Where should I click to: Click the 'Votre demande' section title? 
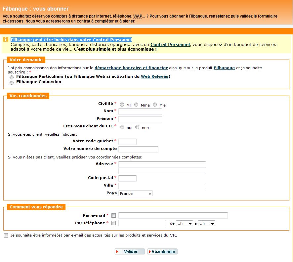click(26, 60)
